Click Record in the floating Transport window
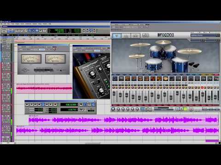 (x=55, y=104)
